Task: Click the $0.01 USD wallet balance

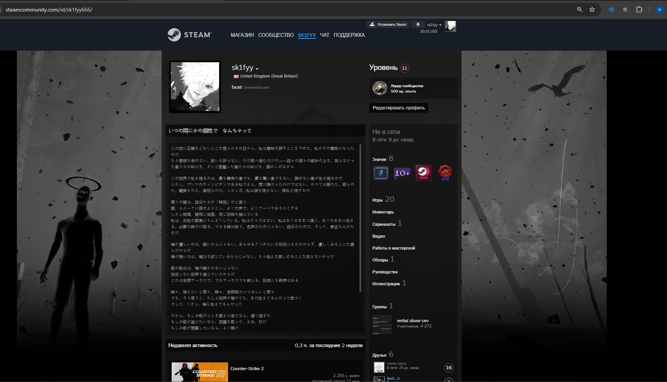Action: point(429,31)
